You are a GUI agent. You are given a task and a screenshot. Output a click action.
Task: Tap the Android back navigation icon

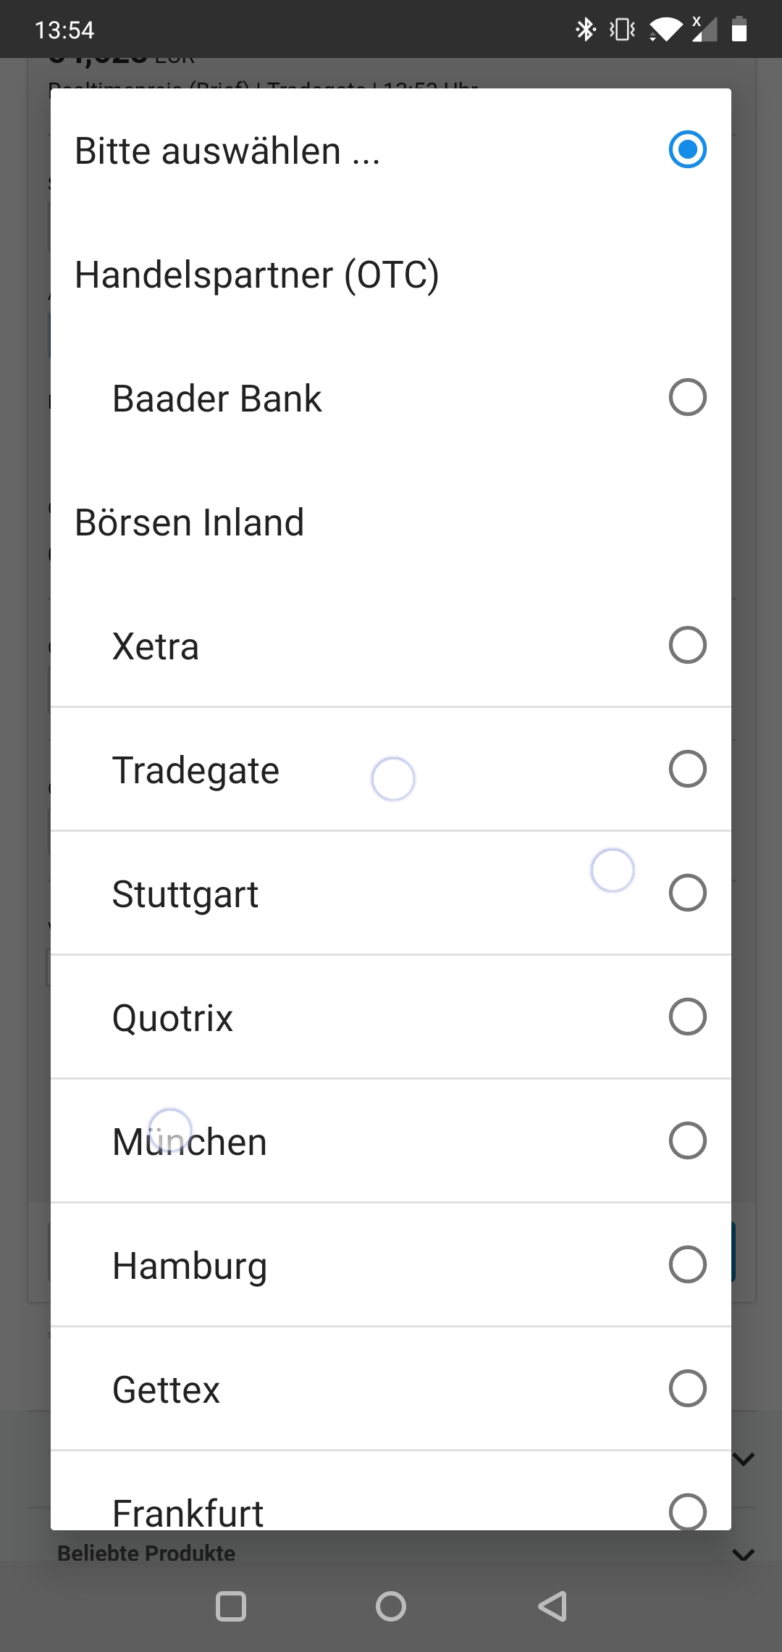(x=552, y=1606)
